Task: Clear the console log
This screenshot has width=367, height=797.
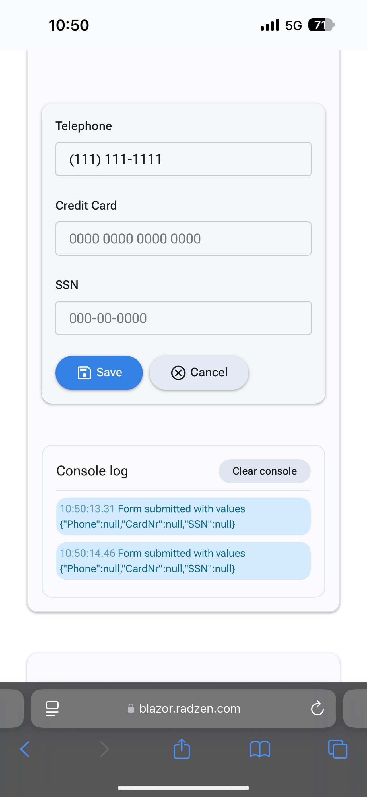Action: tap(265, 471)
